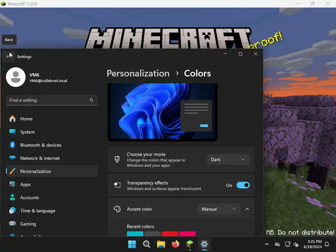Screen dimensions: 336x252
Task: Open the Windows Start menu
Action: click(x=132, y=244)
